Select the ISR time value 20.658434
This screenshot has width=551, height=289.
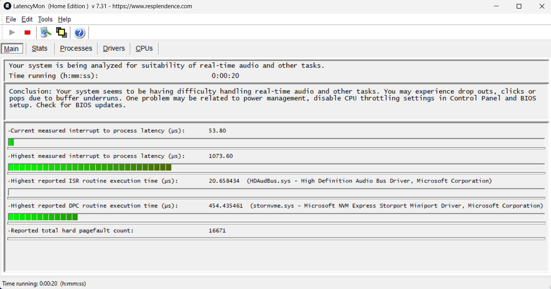[224, 181]
